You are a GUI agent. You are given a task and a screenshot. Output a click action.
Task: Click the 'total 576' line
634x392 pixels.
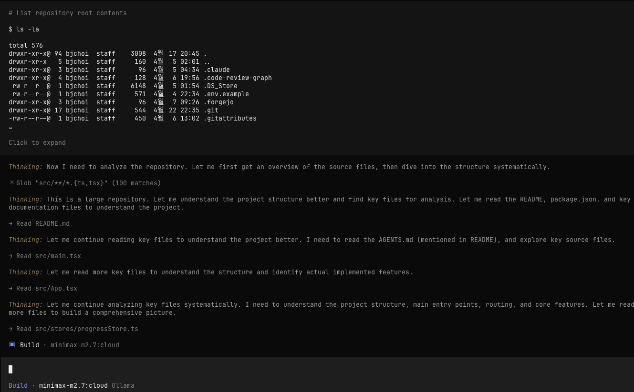[x=26, y=45]
